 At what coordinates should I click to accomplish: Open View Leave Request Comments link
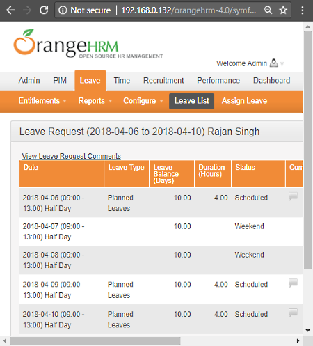pos(71,156)
